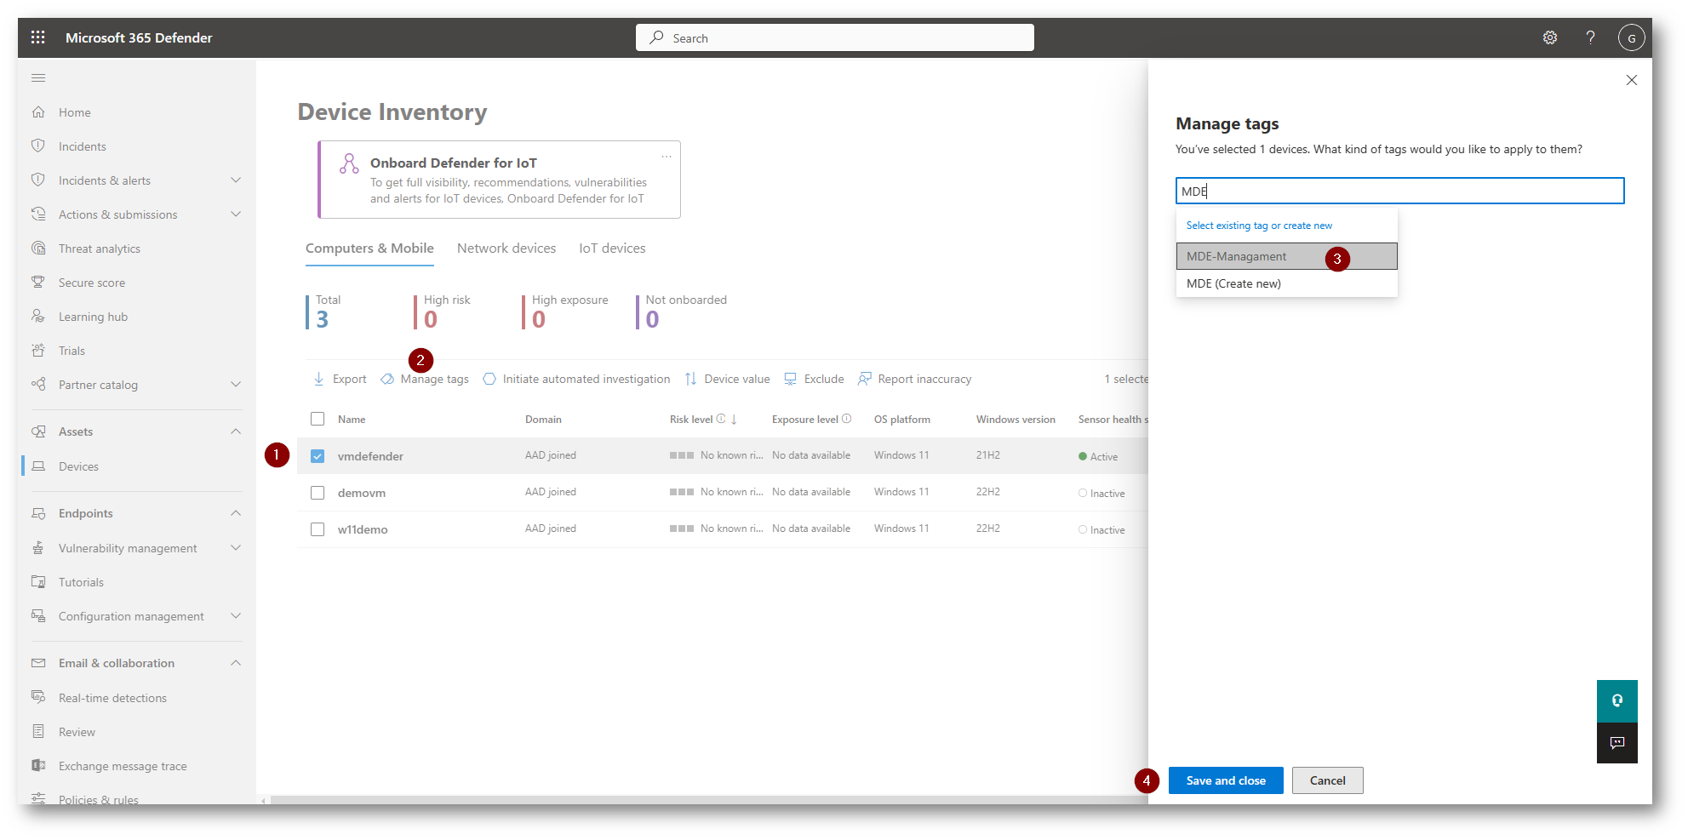This screenshot has height=840, width=1688.
Task: Click the Real-time detections icon
Action: (38, 698)
